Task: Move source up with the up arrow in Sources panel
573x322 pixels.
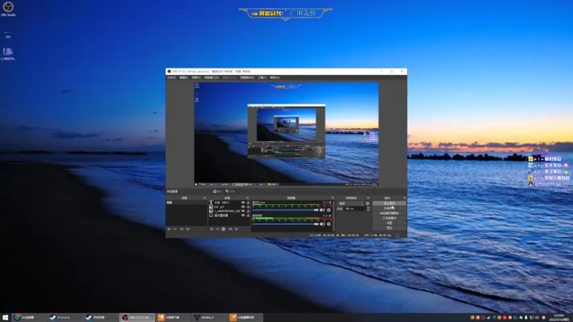Action: tap(230, 229)
